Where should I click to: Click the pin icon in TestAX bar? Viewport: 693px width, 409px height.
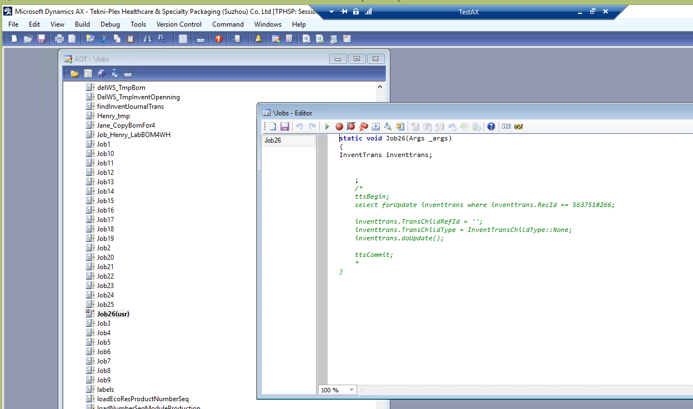click(x=344, y=12)
